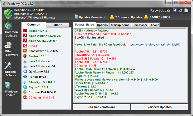Image resolution: width=193 pixels, height=116 pixels.
Task: Click the messenger icon beside Facebook
Action: point(180,10)
